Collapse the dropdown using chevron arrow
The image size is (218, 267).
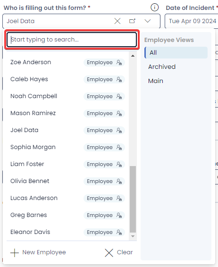[x=148, y=21]
